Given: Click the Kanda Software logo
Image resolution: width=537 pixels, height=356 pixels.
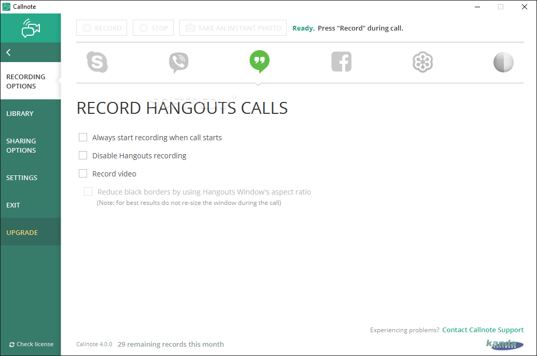Looking at the screenshot, I should coord(505,344).
